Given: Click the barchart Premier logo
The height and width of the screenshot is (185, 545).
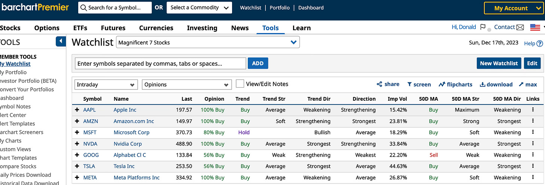Looking at the screenshot, I should (34, 7).
